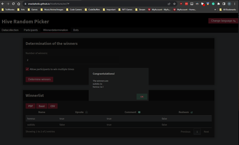Go to the Previous page
This screenshot has width=239, height=145.
click(x=186, y=132)
